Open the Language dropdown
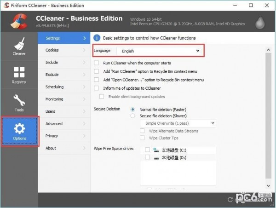This screenshot has width=276, height=208. click(x=159, y=51)
